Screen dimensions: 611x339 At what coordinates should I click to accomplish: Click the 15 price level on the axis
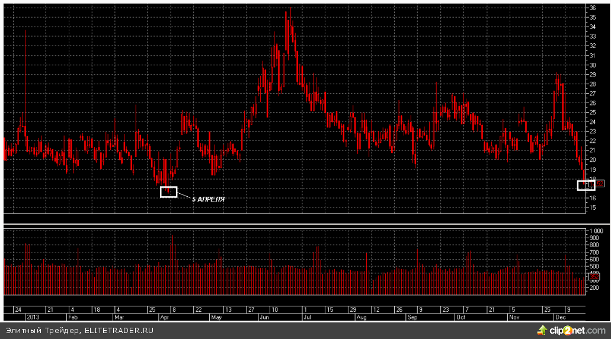pyautogui.click(x=592, y=207)
